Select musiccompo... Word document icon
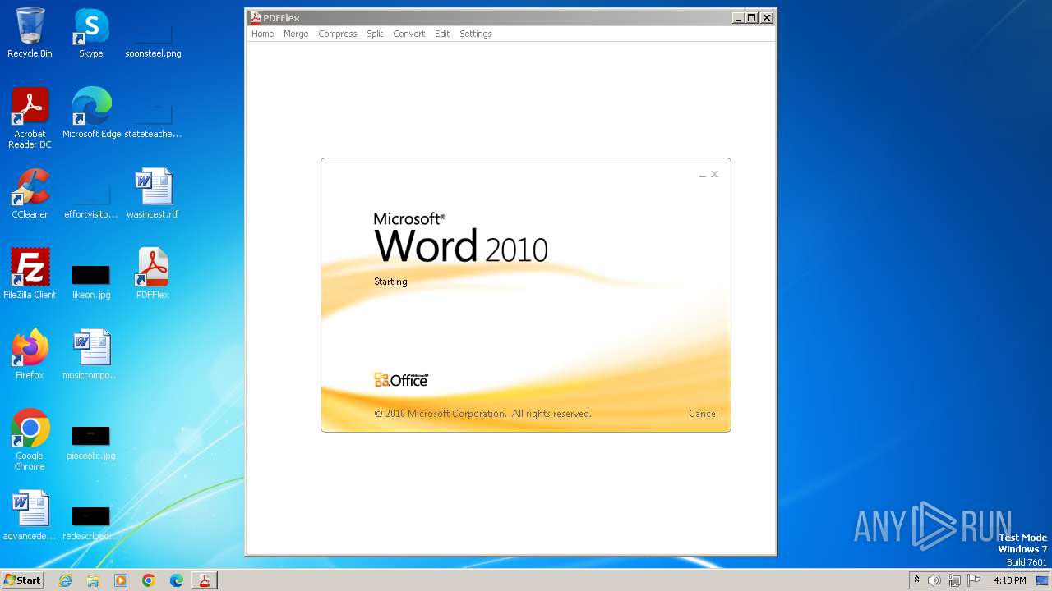Viewport: 1052px width, 591px height. click(x=91, y=354)
